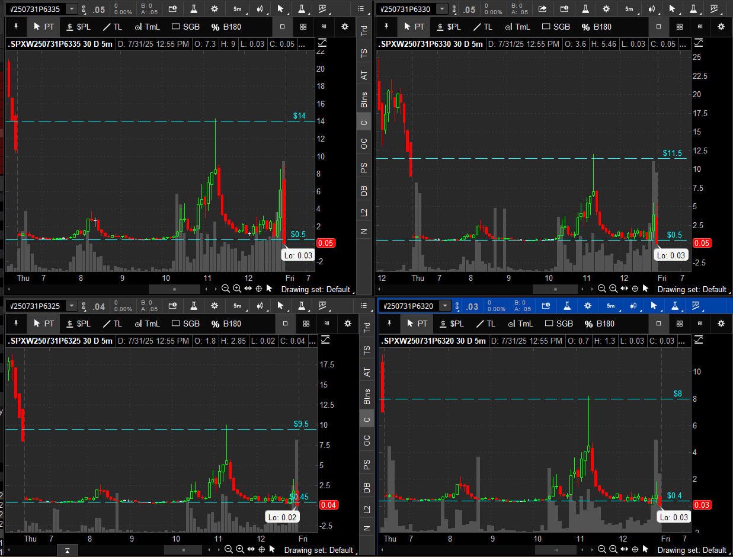Select the TL trendline tool in P6335 chart

pos(112,27)
